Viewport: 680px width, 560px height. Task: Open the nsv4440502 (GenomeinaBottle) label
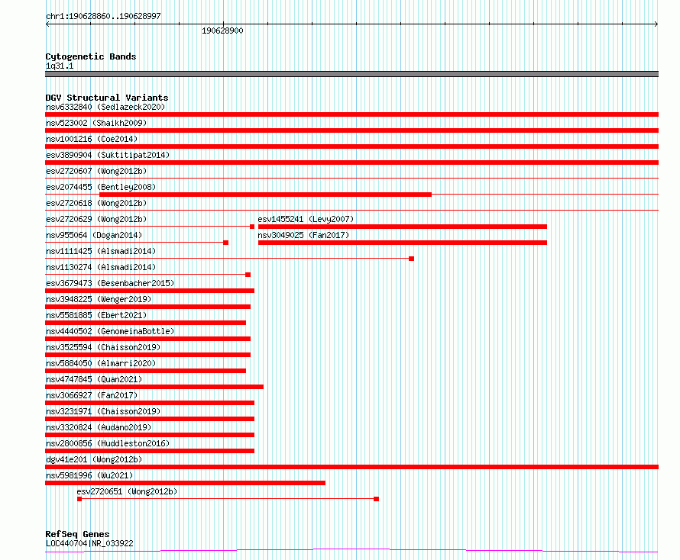coord(110,331)
